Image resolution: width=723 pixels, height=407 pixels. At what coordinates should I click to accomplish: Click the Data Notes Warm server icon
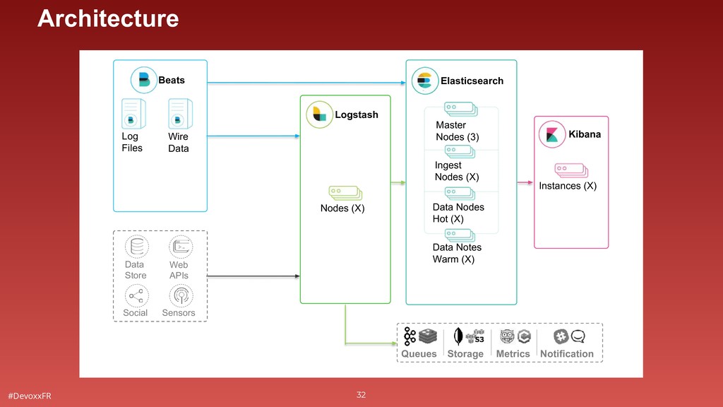tap(460, 235)
